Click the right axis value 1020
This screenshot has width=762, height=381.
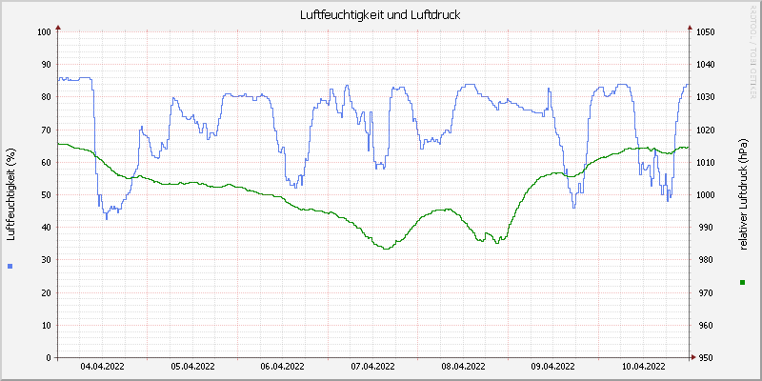click(705, 130)
